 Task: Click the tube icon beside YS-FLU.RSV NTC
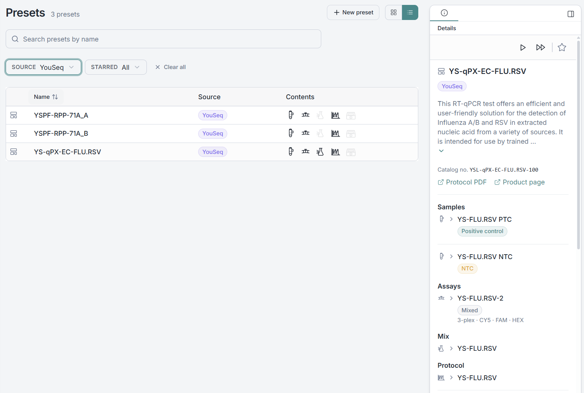point(442,256)
